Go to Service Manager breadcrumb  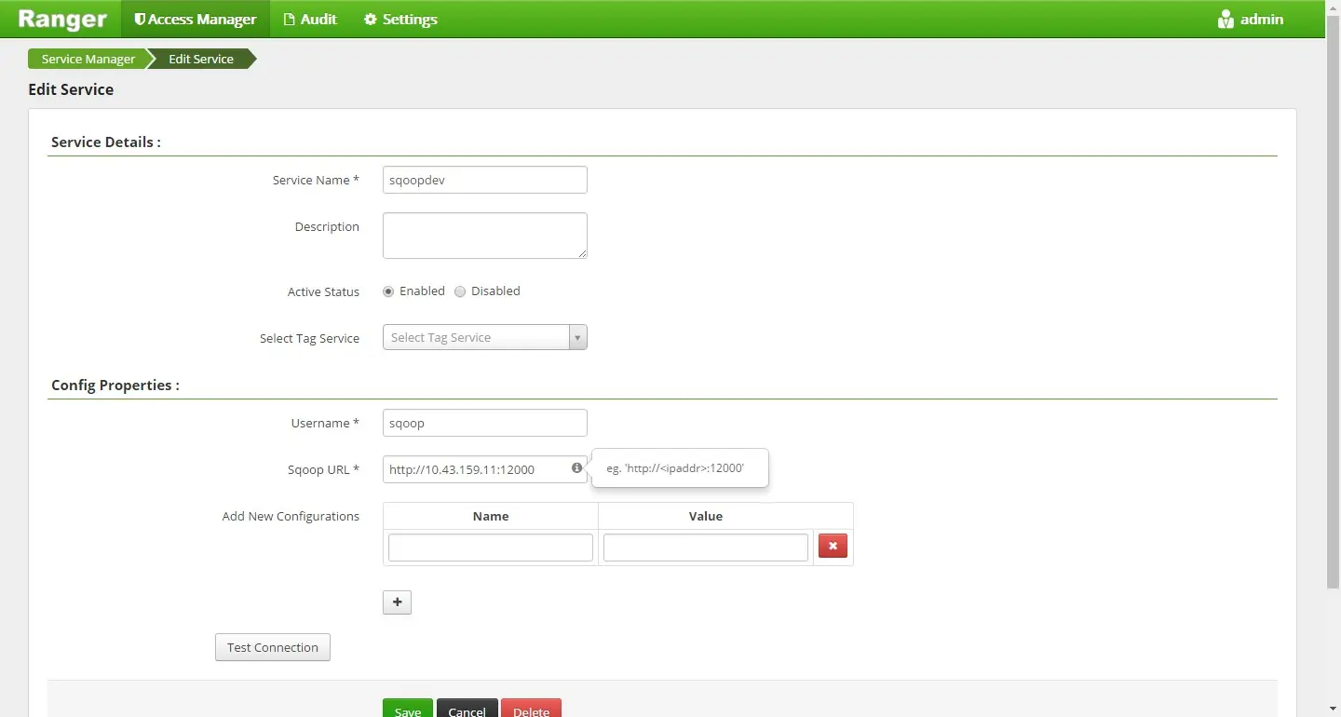[x=88, y=59]
